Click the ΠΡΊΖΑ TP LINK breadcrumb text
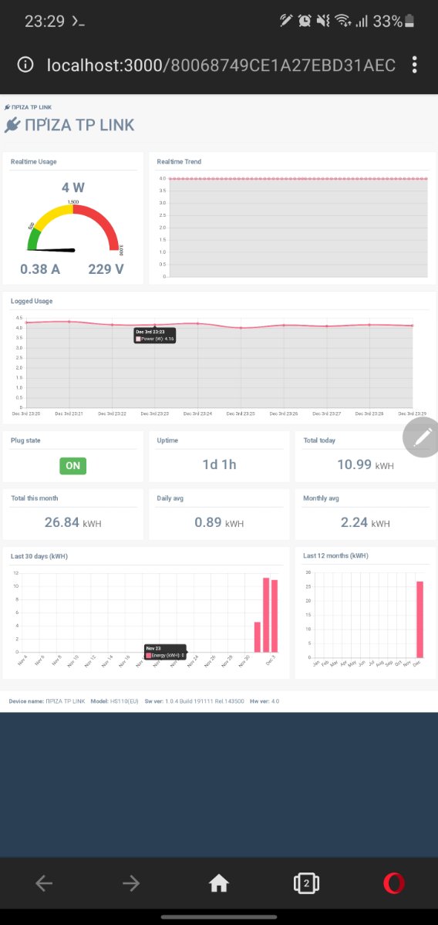This screenshot has width=438, height=925. pos(32,107)
